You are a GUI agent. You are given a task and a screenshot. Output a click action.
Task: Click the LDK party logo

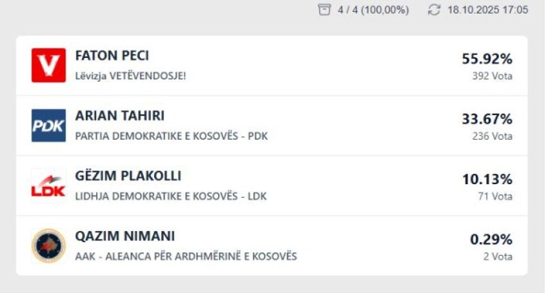48,185
